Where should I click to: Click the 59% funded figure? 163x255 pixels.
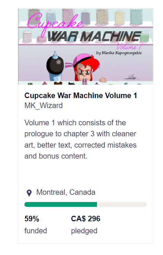32,219
